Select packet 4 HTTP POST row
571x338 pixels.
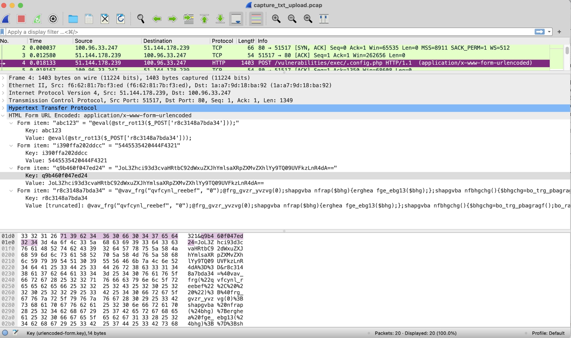[275, 63]
